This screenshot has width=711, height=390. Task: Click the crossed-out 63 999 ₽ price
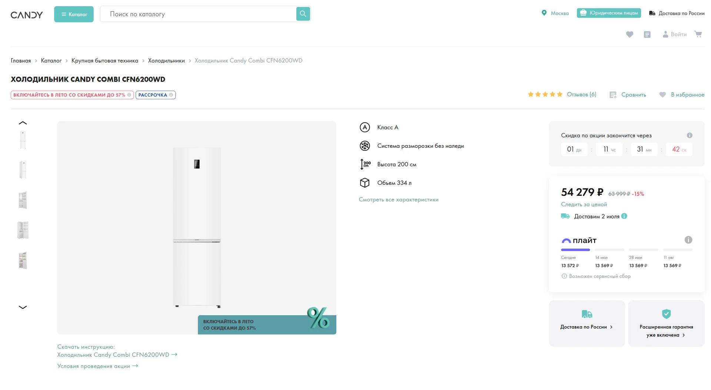click(x=619, y=194)
